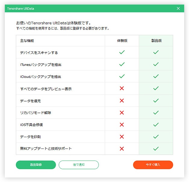Click the 製品版 checkmark for iTunesバックアップを抽出

156,64
